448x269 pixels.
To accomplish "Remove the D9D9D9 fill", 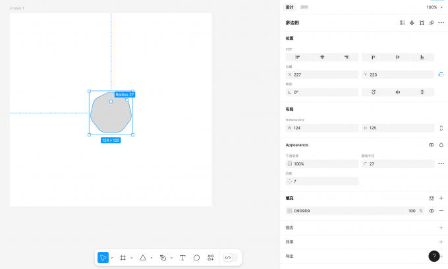I will coord(441,211).
